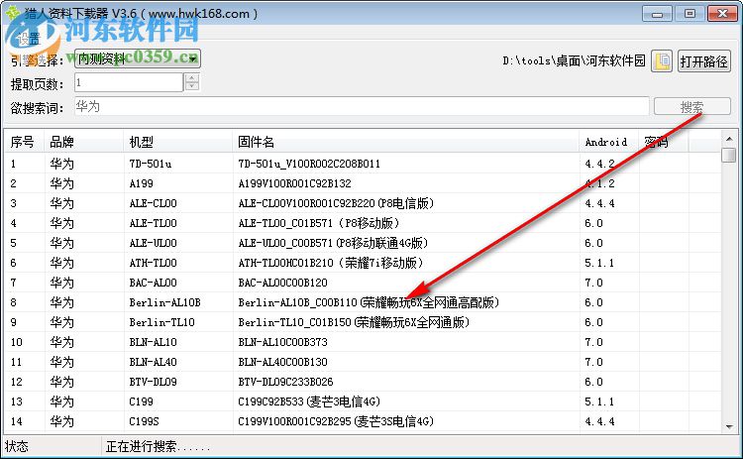Click model cell ALE-UL00
Image resolution: width=743 pixels, height=459 pixels.
pyautogui.click(x=153, y=243)
